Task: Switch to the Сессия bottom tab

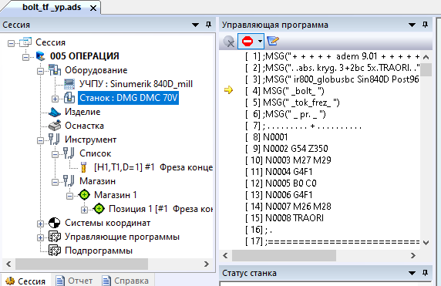Action: (25, 281)
